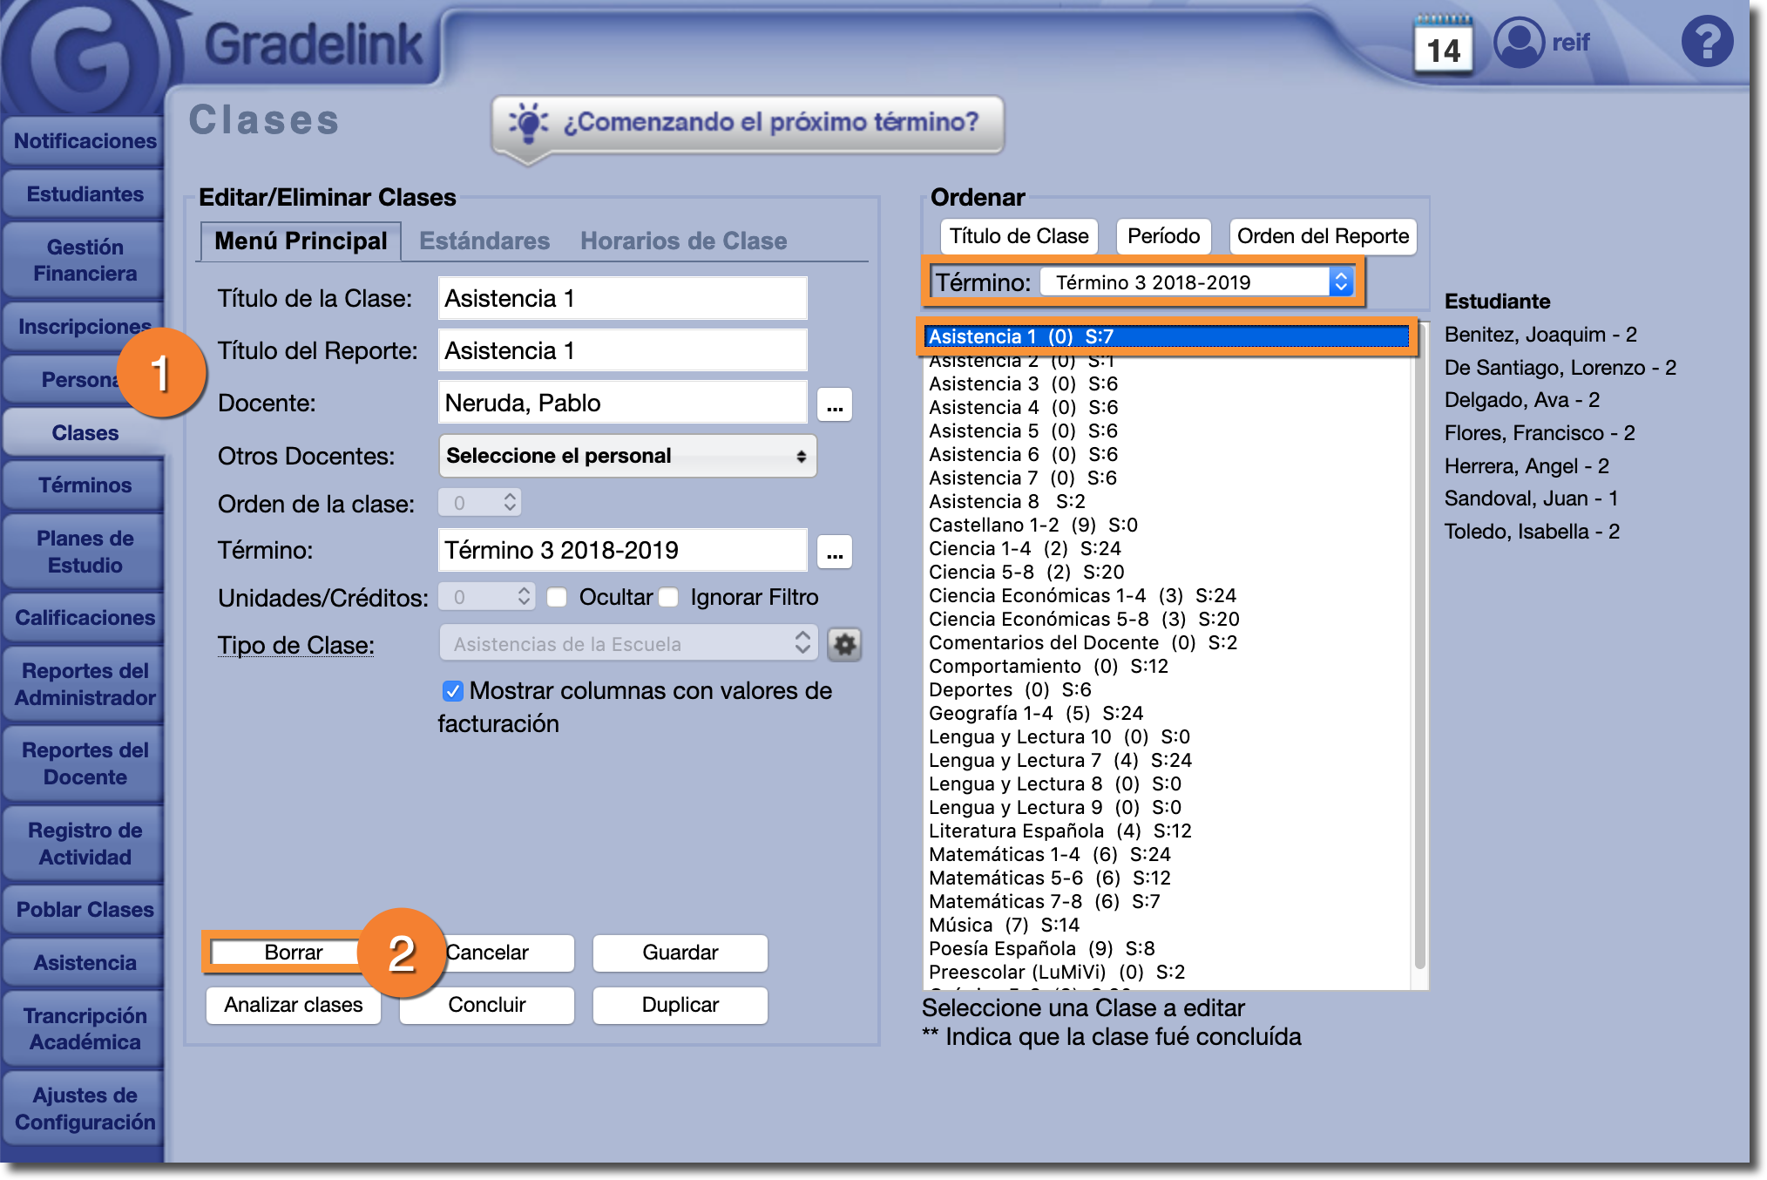Click the Duplicar button
Screen dimensions: 1767x1180
(x=680, y=1005)
